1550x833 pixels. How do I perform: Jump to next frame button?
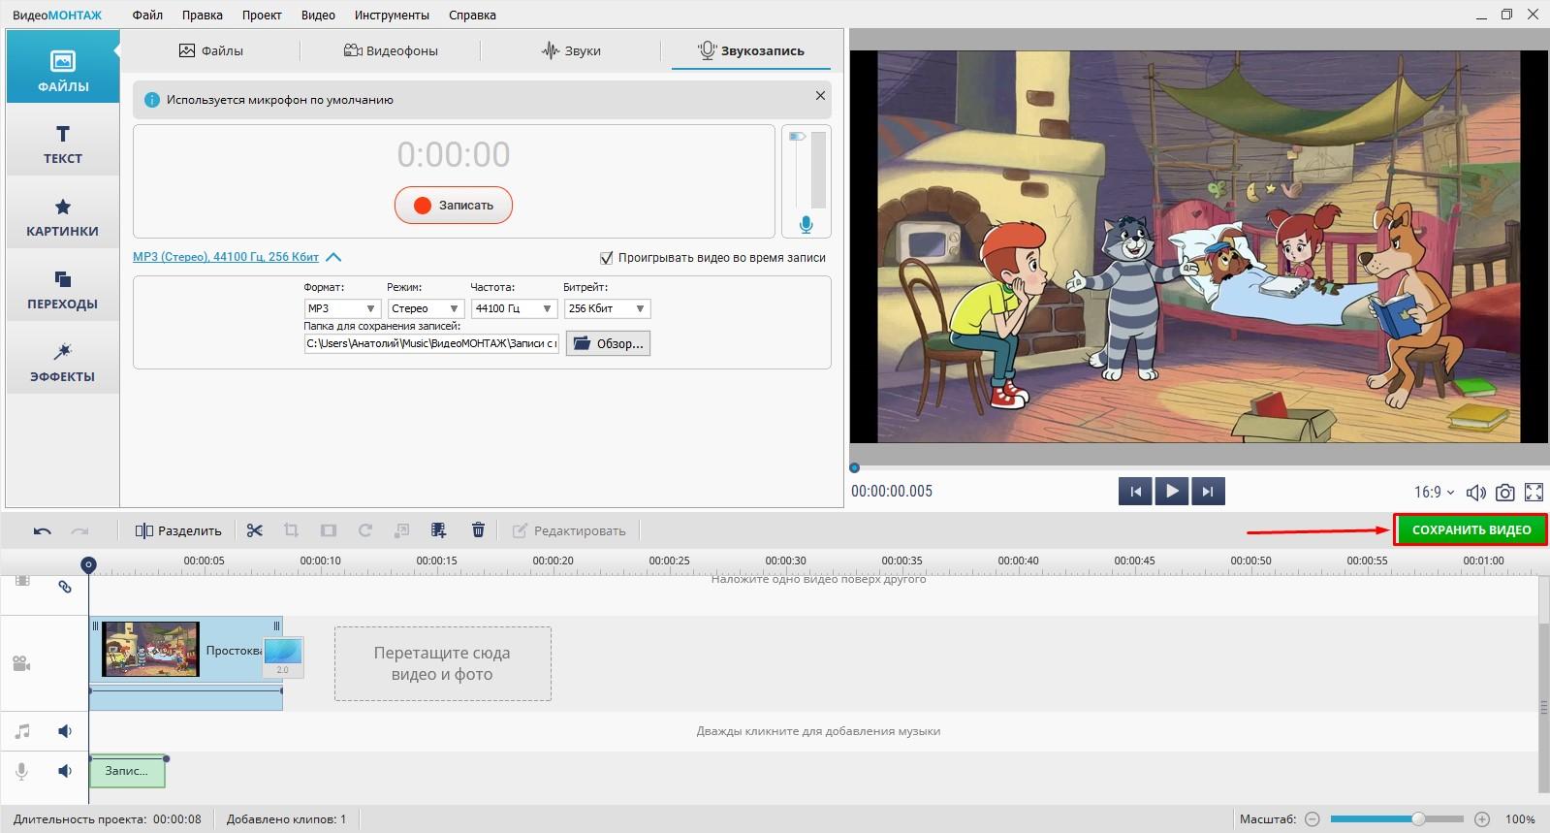click(x=1208, y=491)
